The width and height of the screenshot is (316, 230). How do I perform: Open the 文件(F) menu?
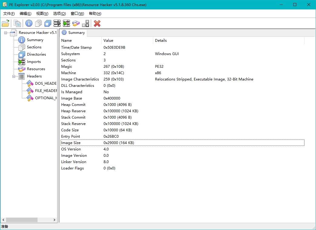(9, 14)
